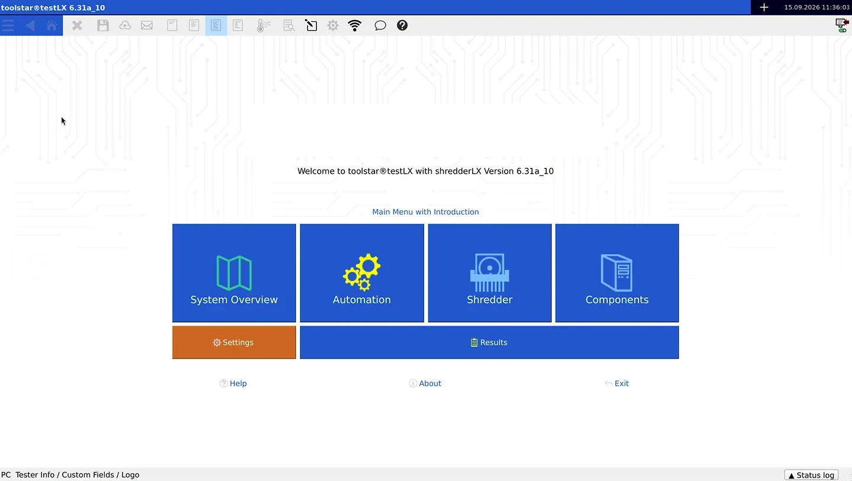The width and height of the screenshot is (852, 481).
Task: Open the hamburger menu icon
Action: pos(8,25)
